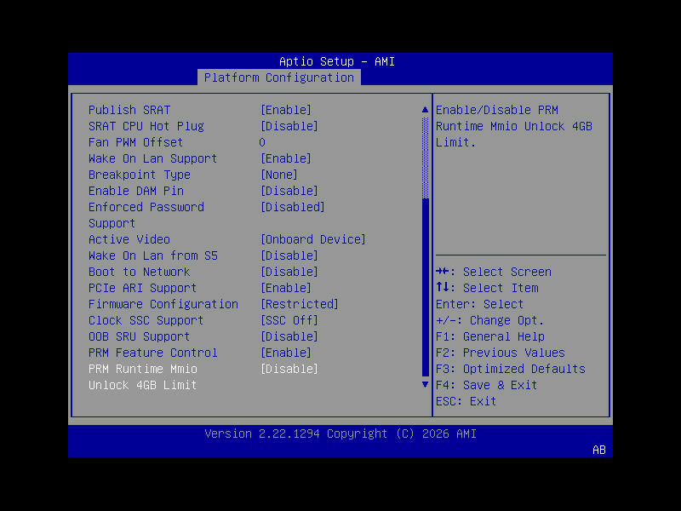Select the Firmware Configuration label
Screen dimensions: 681x511
[x=163, y=304]
